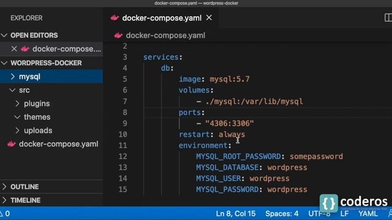Click docker-compose.yaml in the breadcrumb
The height and width of the screenshot is (220, 392).
tap(165, 35)
